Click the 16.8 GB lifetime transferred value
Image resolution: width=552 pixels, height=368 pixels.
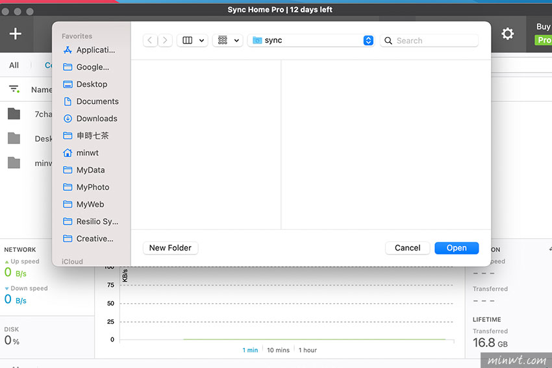tap(490, 343)
